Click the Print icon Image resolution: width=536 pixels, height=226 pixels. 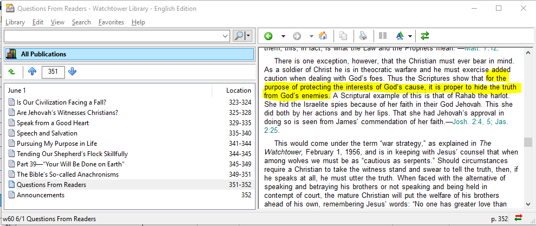coord(363,36)
